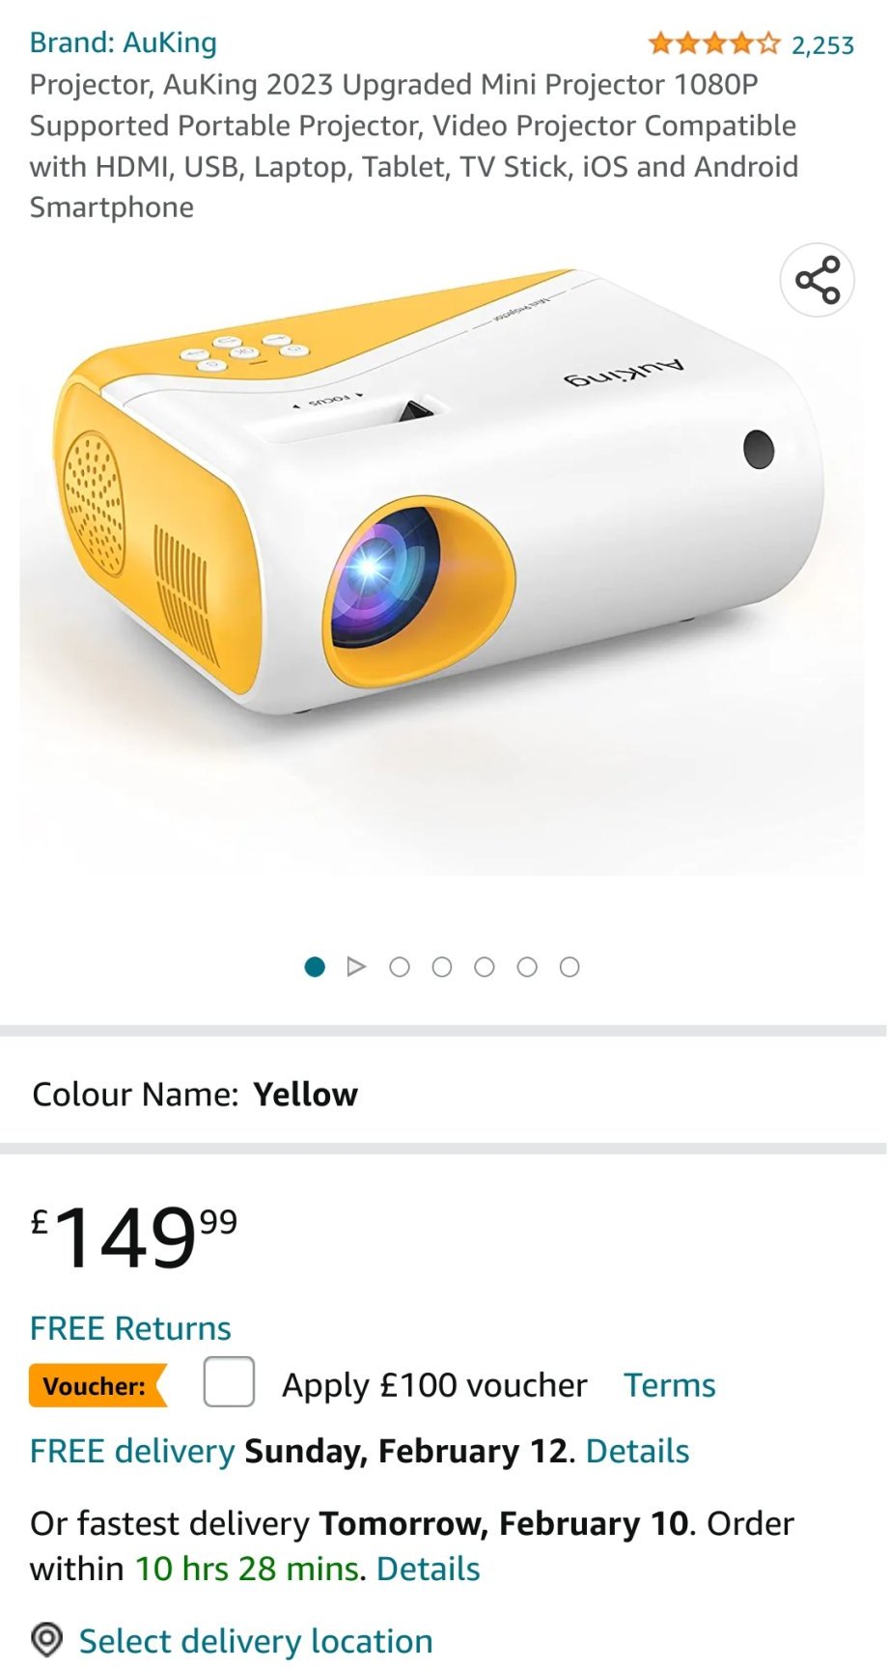The image size is (889, 1668).
Task: Jump to the fourth carousel image dot
Action: tap(442, 966)
